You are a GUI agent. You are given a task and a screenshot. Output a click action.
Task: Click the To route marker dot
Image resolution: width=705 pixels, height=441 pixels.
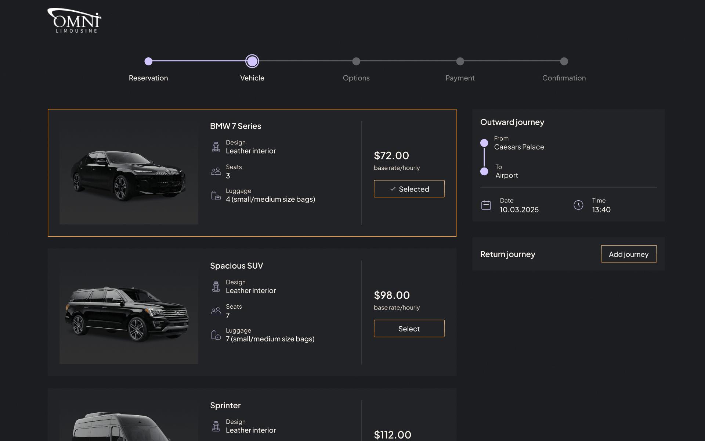[x=484, y=171]
